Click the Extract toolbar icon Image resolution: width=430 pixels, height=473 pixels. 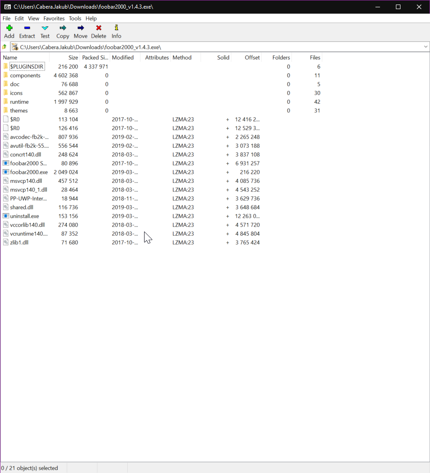tap(27, 28)
